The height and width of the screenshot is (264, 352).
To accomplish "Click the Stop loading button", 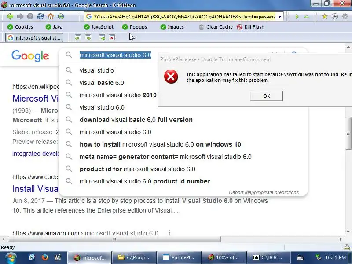I will coord(30,16).
